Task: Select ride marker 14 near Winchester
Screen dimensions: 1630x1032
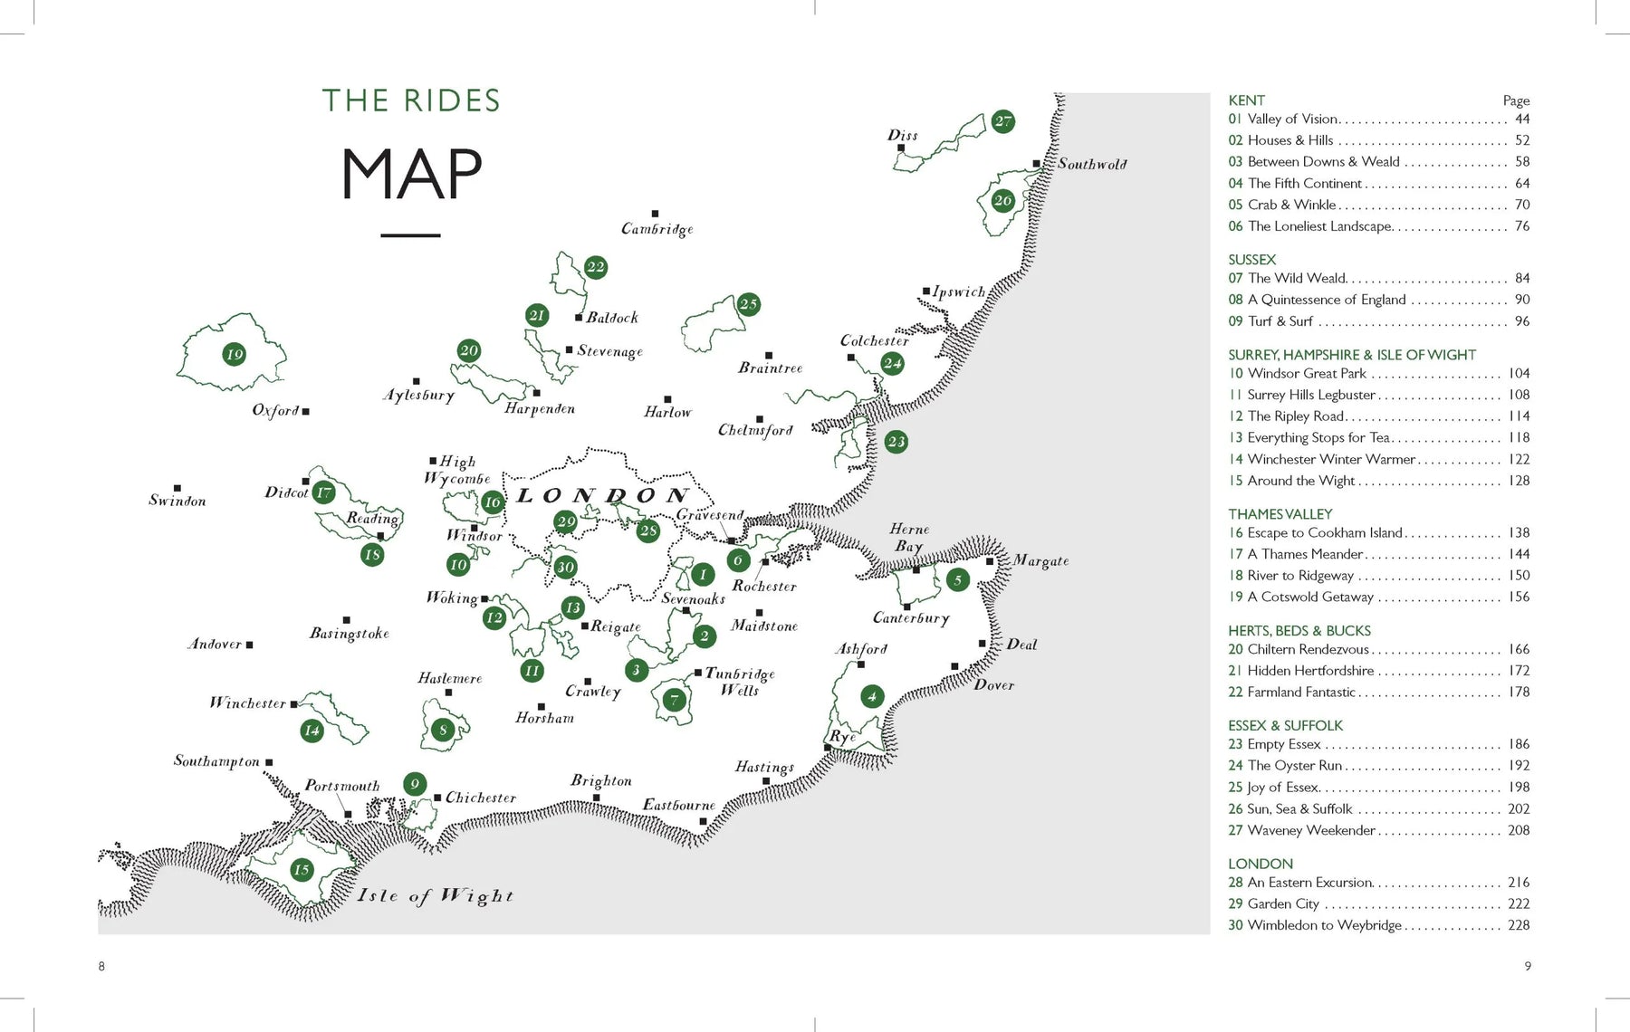Action: coord(312,730)
